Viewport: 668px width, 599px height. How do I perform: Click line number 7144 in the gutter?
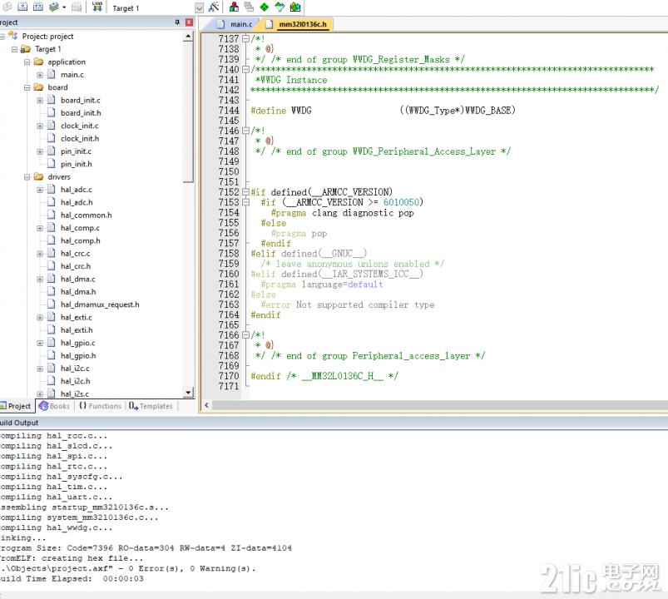click(229, 111)
